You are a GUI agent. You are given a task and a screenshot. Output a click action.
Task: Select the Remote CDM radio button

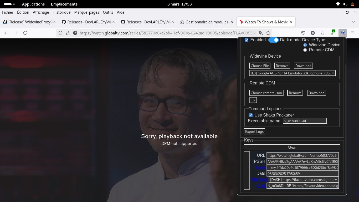click(305, 50)
